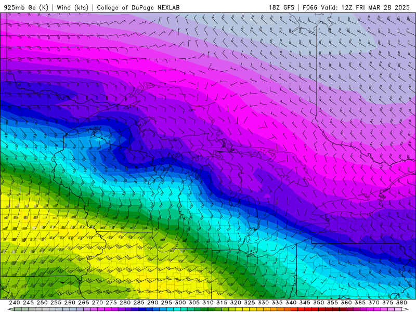Click the 310 value on the color scale
The height and width of the screenshot is (312, 416).
207,303
